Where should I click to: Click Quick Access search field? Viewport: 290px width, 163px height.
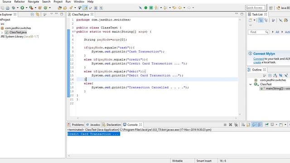click(255, 8)
